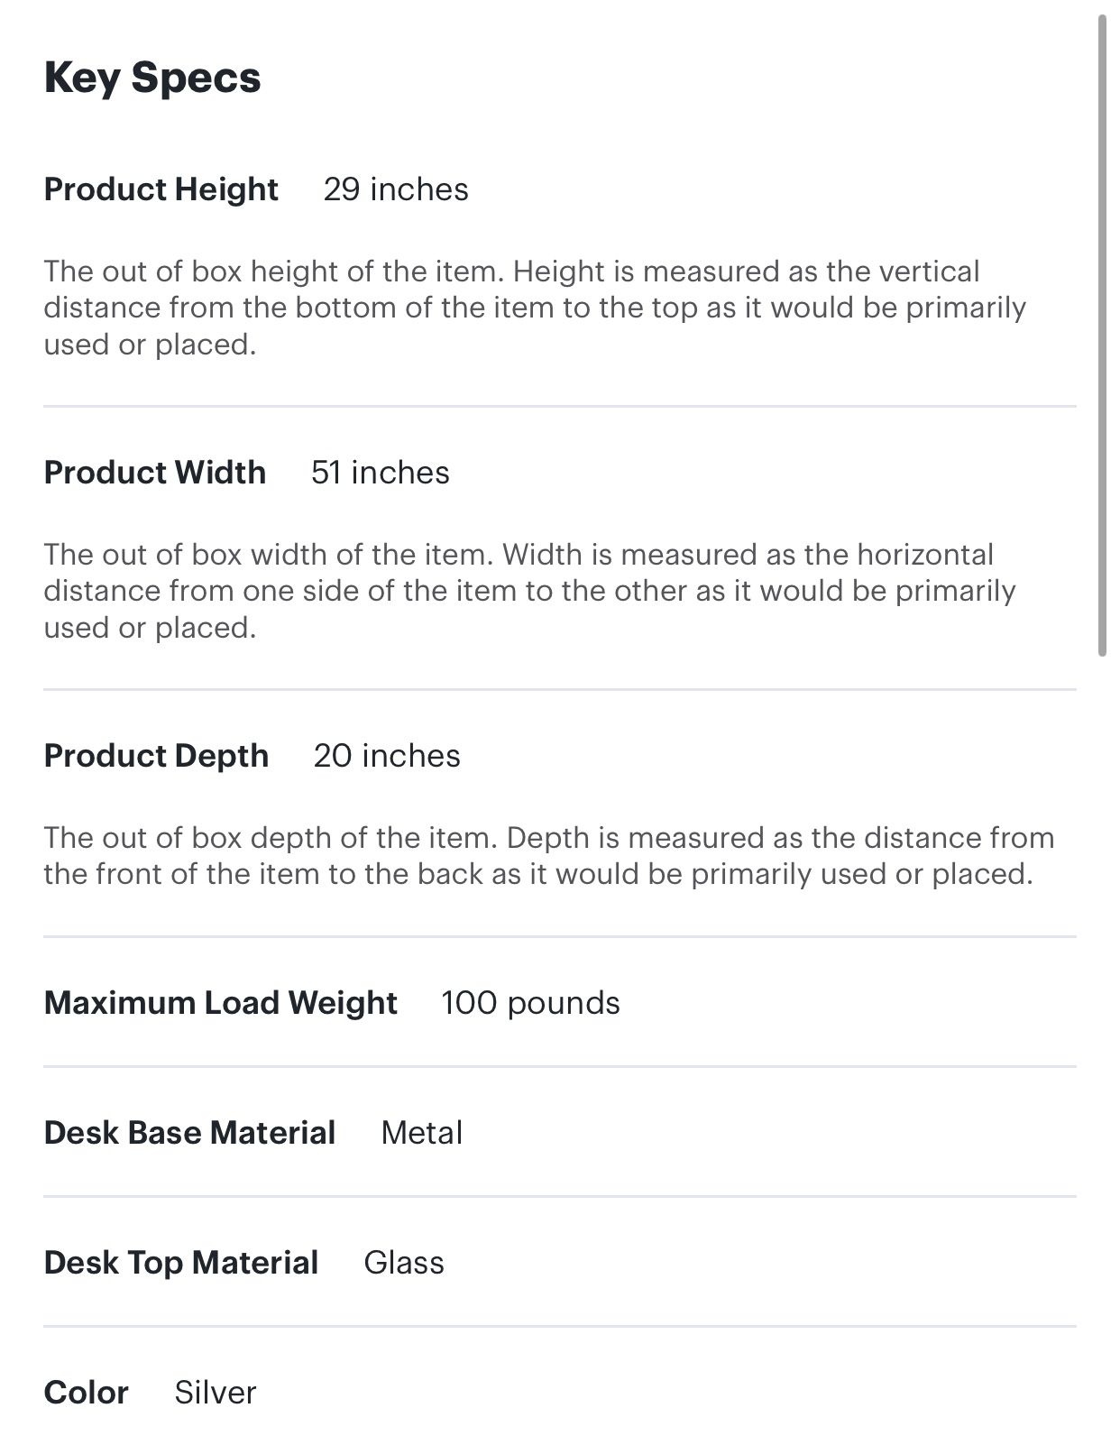Image resolution: width=1120 pixels, height=1454 pixels.
Task: Click the vertical scrollbar thumb
Action: (1101, 334)
